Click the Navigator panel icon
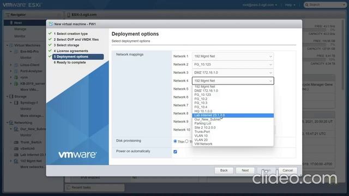 tap(8, 15)
